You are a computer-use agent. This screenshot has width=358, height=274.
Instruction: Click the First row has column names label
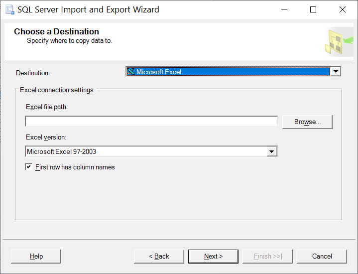[75, 167]
